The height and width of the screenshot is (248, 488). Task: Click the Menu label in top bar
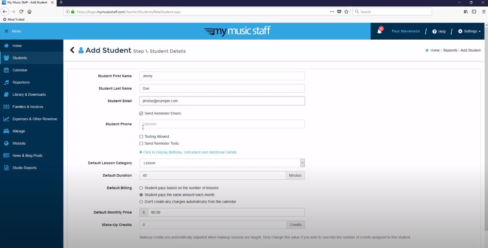tap(16, 31)
